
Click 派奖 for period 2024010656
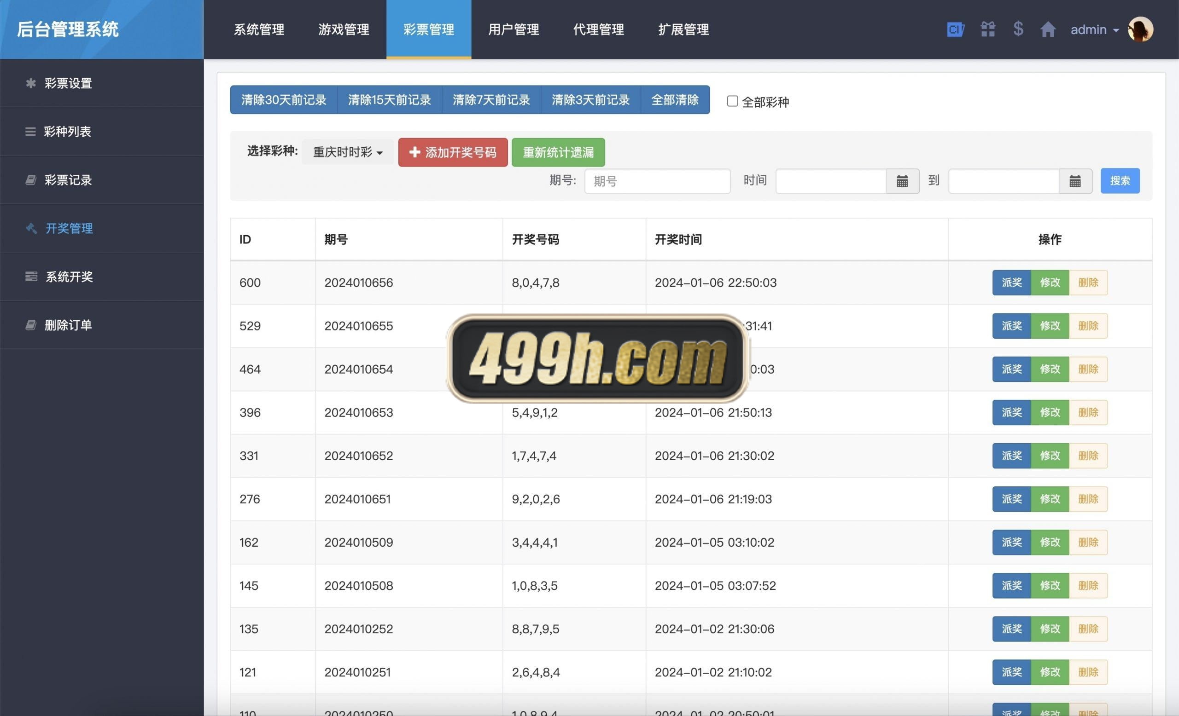click(x=1011, y=283)
